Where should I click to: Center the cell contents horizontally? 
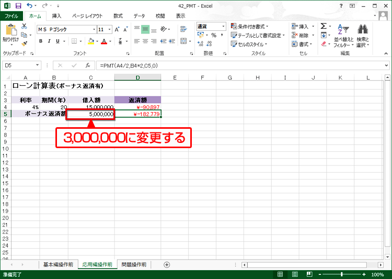145,41
